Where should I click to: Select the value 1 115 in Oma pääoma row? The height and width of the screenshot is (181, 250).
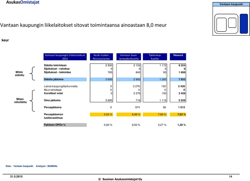(163, 100)
